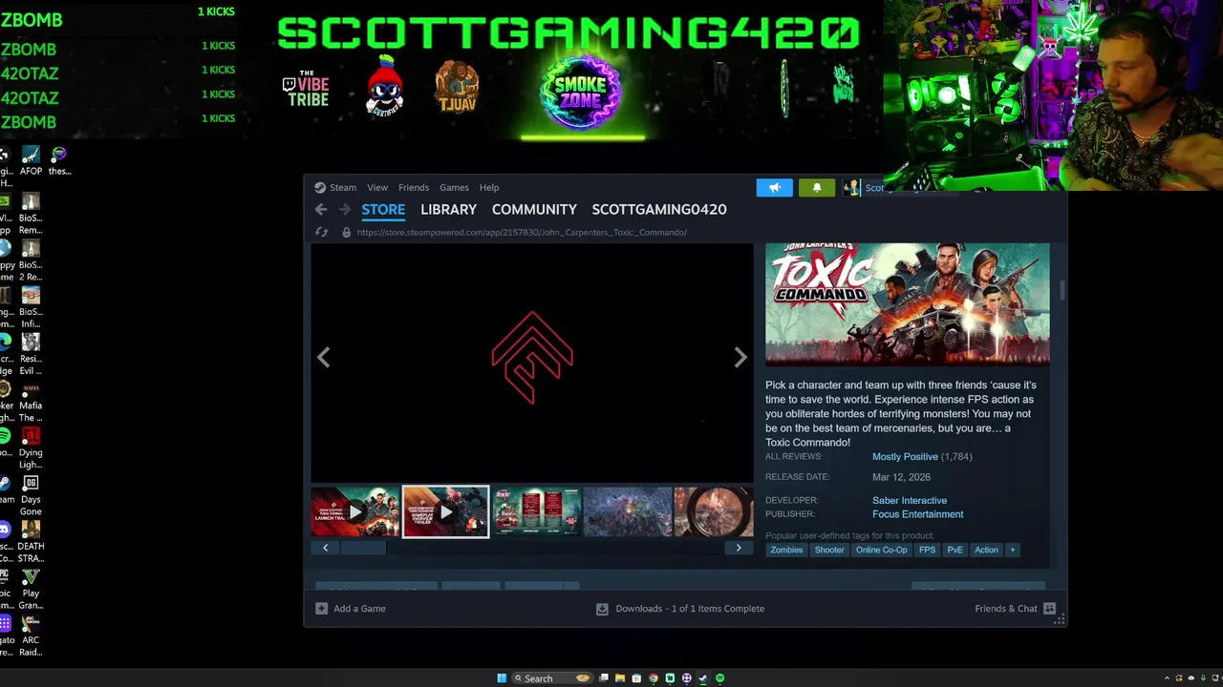Switch to the COMMUNITY tab
This screenshot has height=687, width=1223.
(x=534, y=209)
